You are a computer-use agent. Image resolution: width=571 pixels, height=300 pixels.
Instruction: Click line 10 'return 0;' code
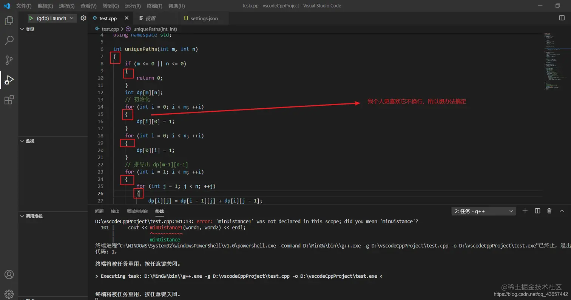point(150,78)
